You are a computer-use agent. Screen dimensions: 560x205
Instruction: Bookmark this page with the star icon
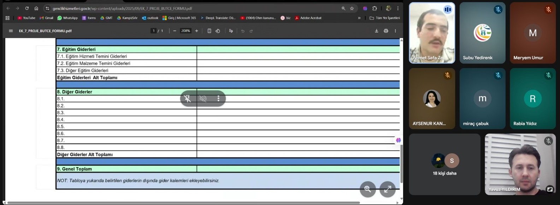point(352,8)
